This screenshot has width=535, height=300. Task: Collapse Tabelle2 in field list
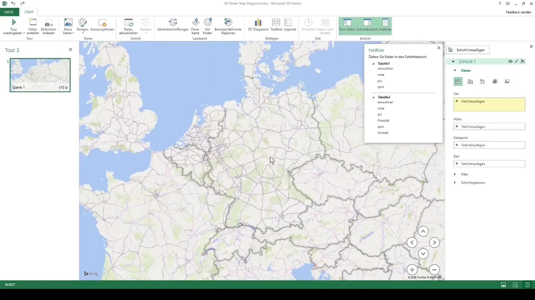coord(374,97)
